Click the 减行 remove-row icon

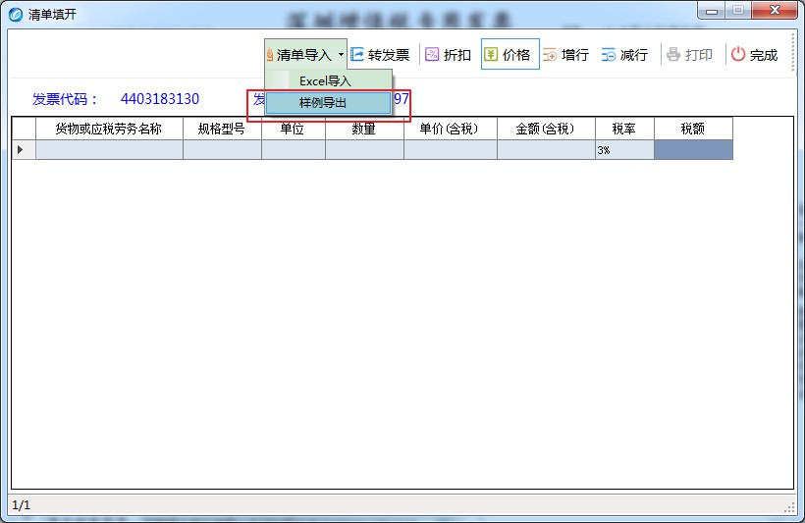coord(609,54)
